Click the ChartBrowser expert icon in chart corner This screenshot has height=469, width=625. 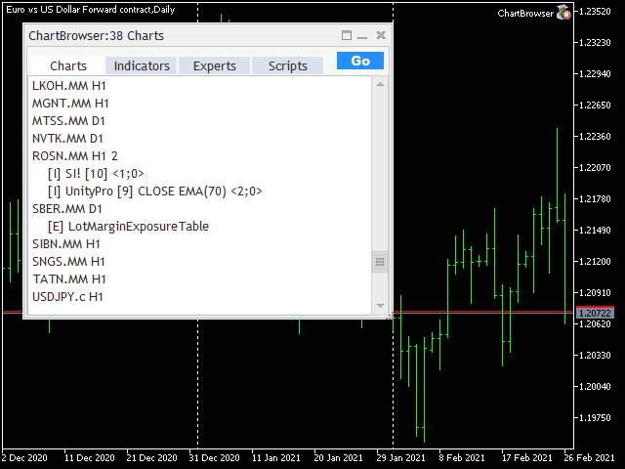[x=563, y=13]
